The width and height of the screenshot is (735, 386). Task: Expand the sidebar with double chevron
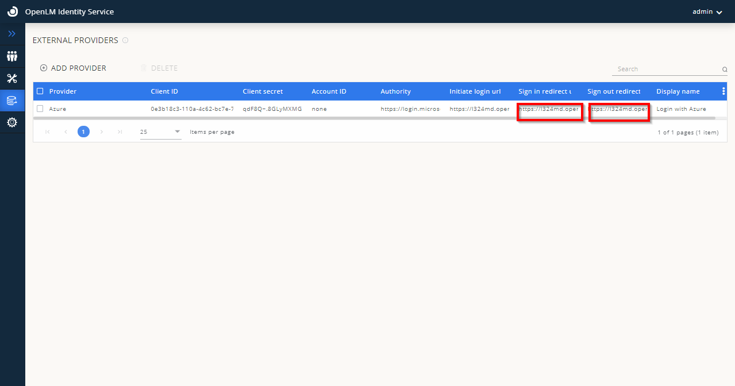coord(12,34)
